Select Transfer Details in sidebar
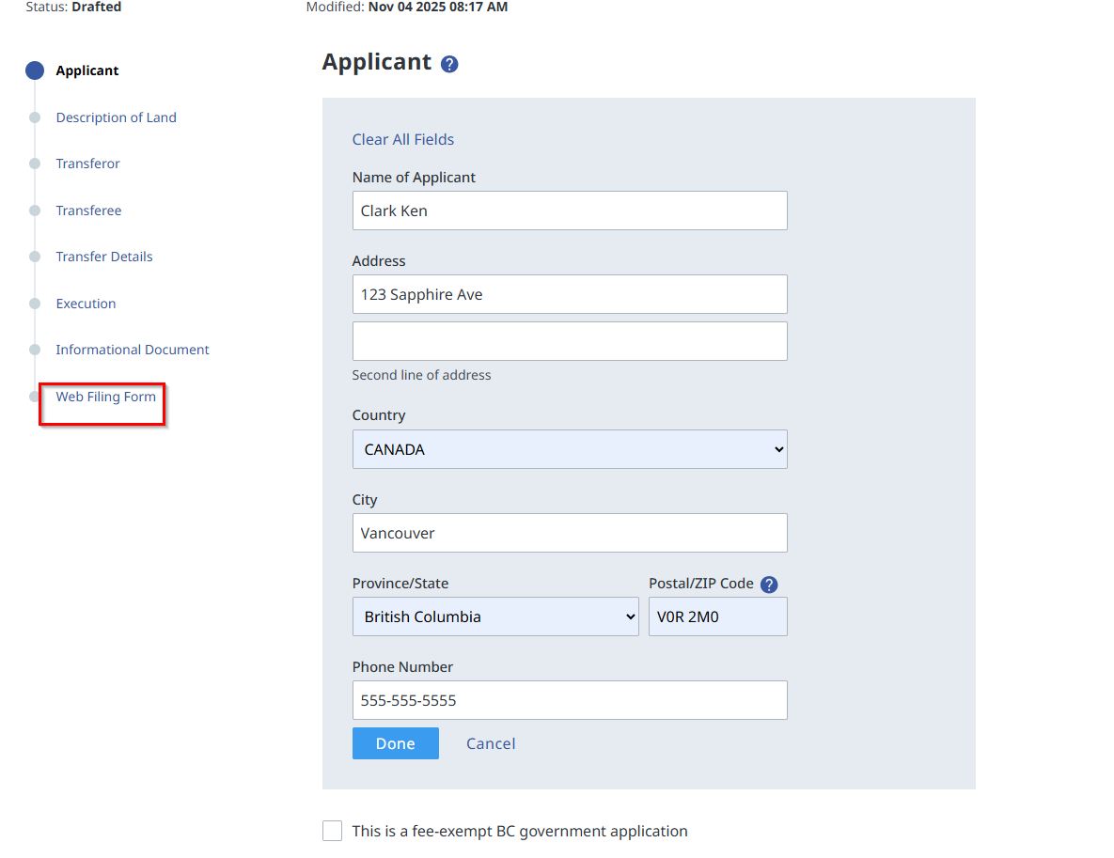Image resolution: width=1114 pixels, height=858 pixels. (x=103, y=257)
